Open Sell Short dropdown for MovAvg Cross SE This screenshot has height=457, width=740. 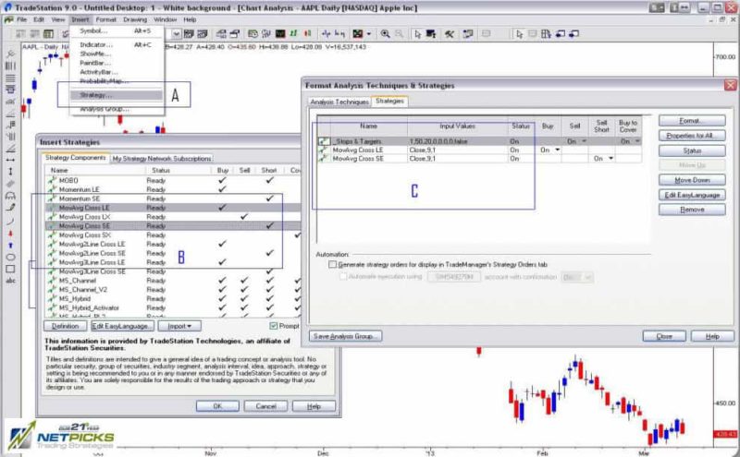[x=610, y=159]
